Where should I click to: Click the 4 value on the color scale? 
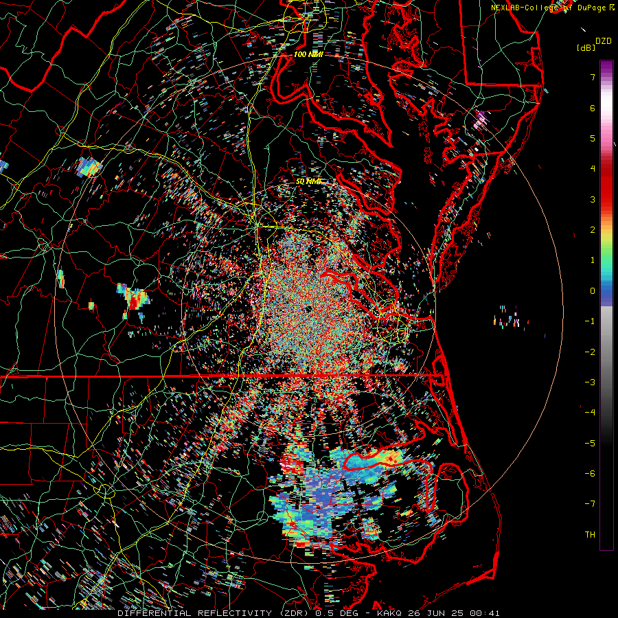[x=593, y=169]
